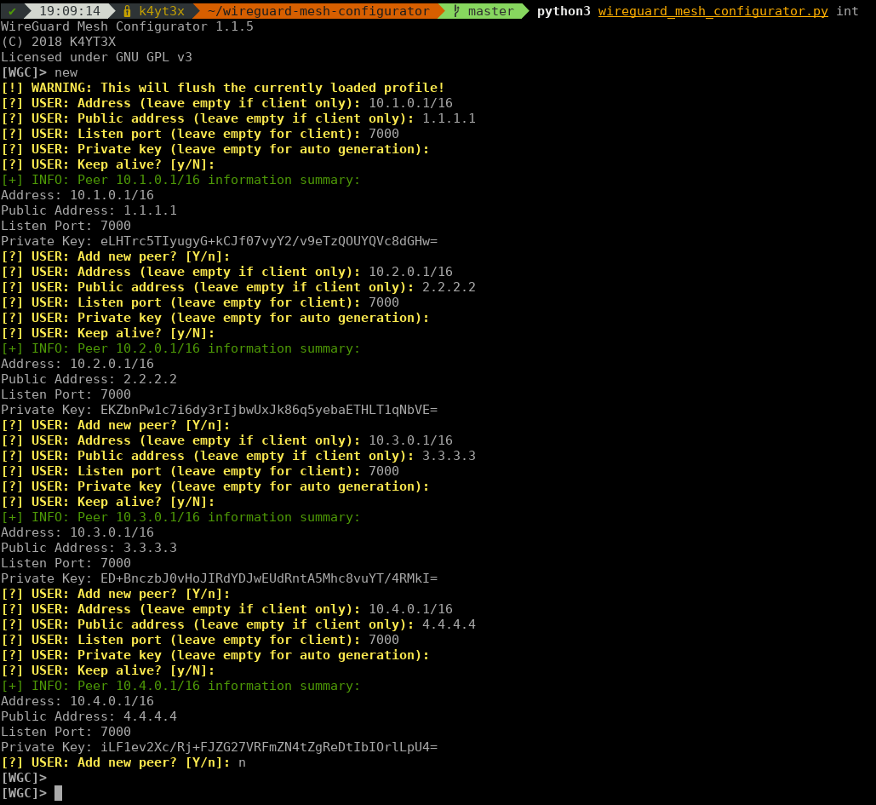This screenshot has width=876, height=805.
Task: Click the second-to-last empty WGC prompt
Action: [24, 778]
